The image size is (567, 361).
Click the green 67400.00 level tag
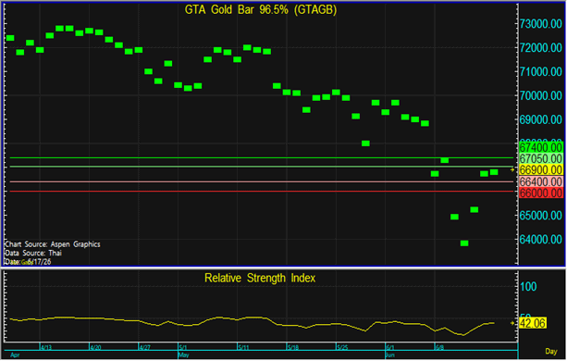[540, 147]
